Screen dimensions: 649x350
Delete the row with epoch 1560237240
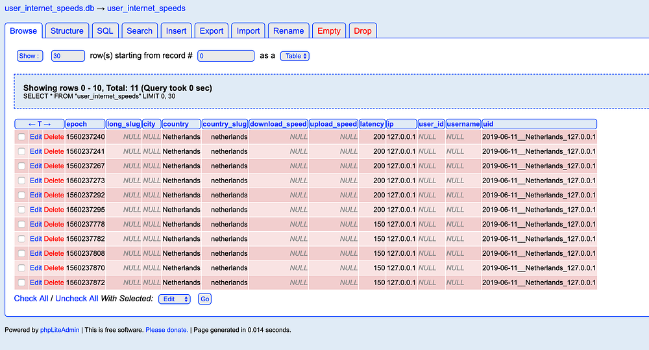[54, 136]
